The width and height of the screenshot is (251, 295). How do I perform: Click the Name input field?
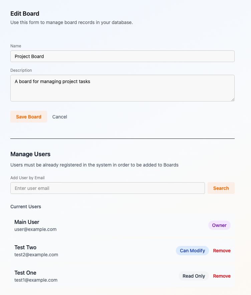[122, 56]
